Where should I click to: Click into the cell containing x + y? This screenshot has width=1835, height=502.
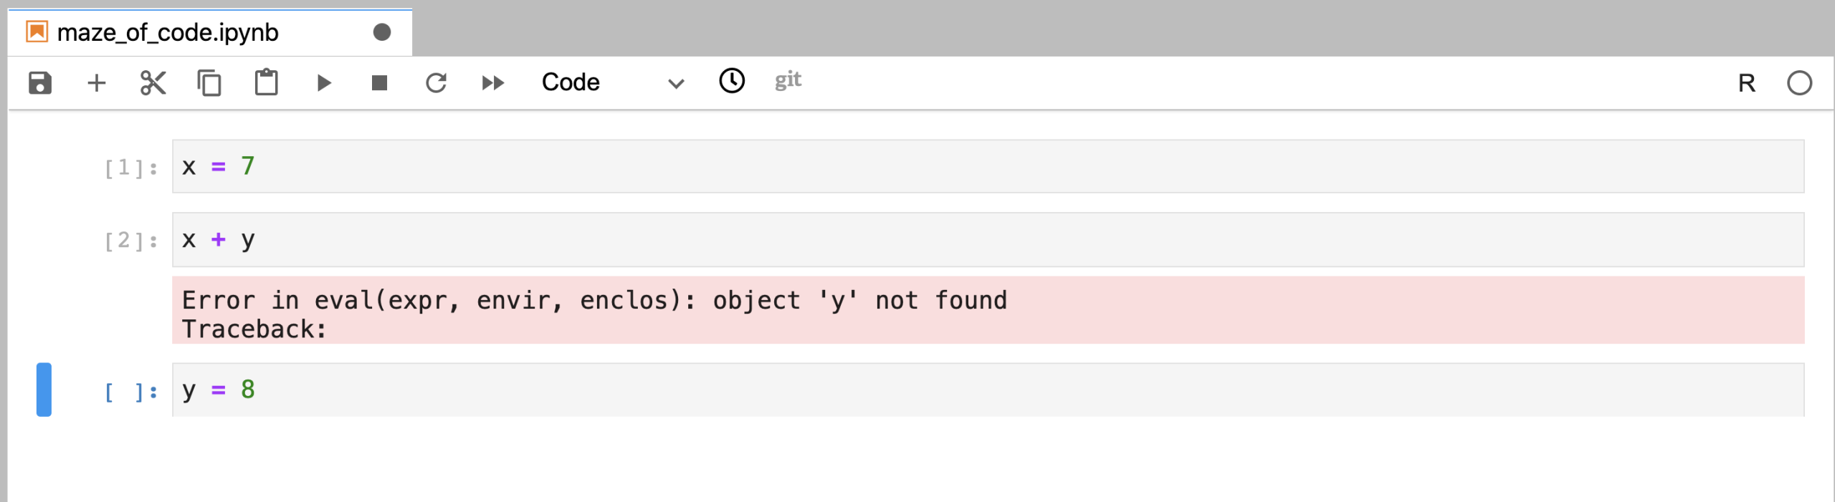[988, 239]
